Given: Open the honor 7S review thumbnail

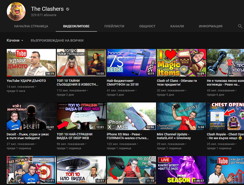Looking at the screenshot, I should pyautogui.click(x=131, y=63).
